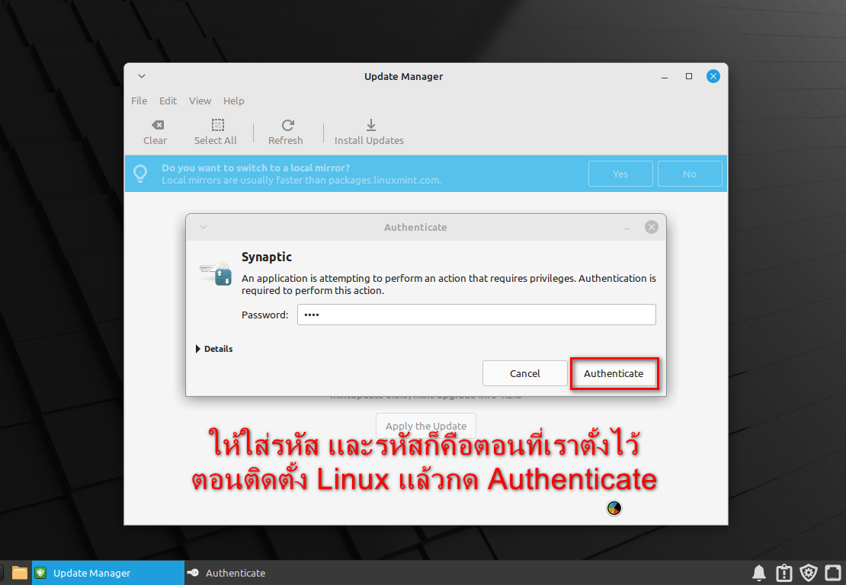Click the notification bell tray icon
Viewport: 846px width, 585px height.
click(758, 573)
